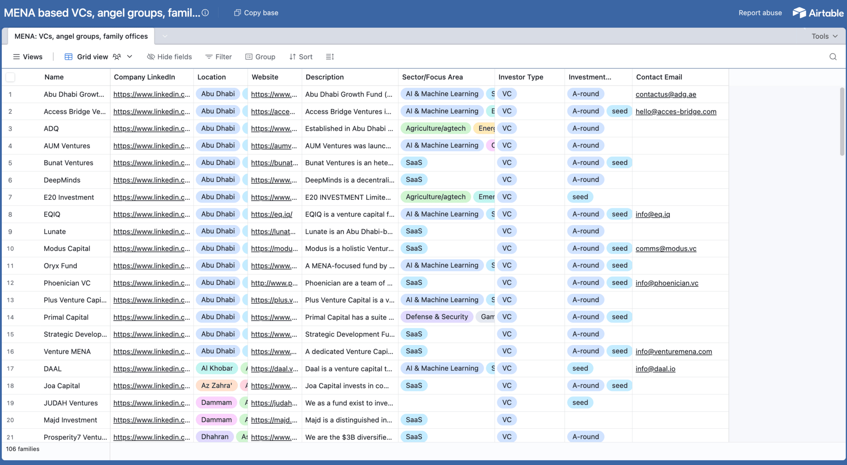Click the vertical scrollbar thumb
The image size is (847, 465).
[842, 121]
